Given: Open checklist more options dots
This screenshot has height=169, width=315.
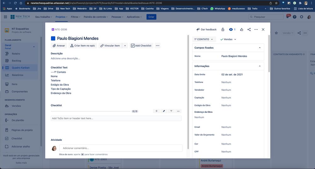Looking at the screenshot, I should [178, 111].
